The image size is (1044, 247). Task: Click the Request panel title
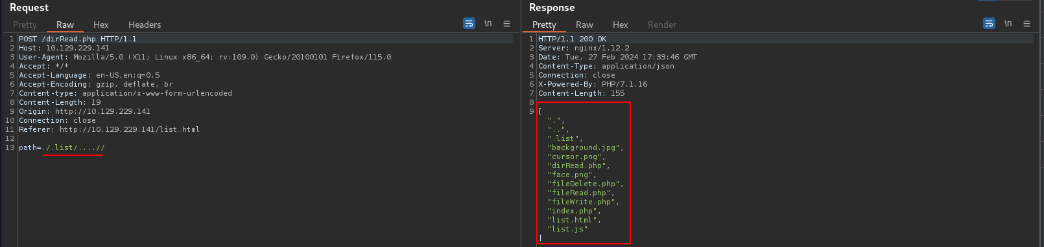(29, 8)
